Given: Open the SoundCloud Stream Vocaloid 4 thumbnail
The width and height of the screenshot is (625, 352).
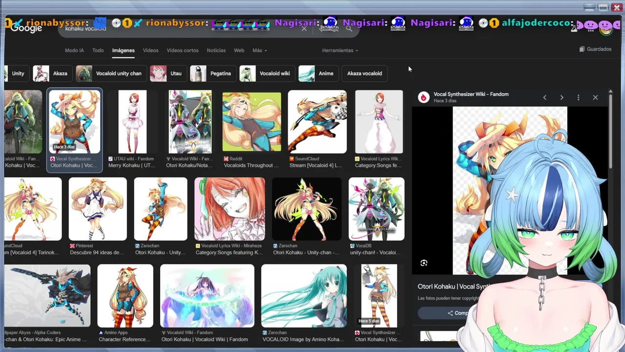Looking at the screenshot, I should coord(317,122).
